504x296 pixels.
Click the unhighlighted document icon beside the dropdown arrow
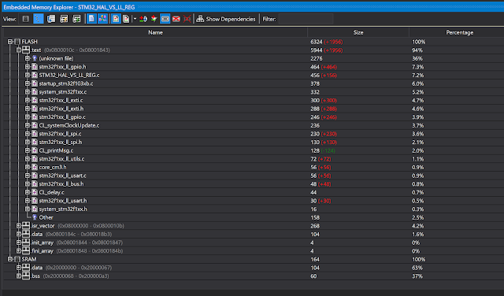click(x=126, y=19)
